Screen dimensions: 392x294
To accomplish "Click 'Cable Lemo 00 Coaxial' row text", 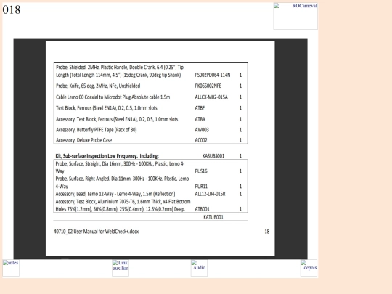I will pos(113,97).
